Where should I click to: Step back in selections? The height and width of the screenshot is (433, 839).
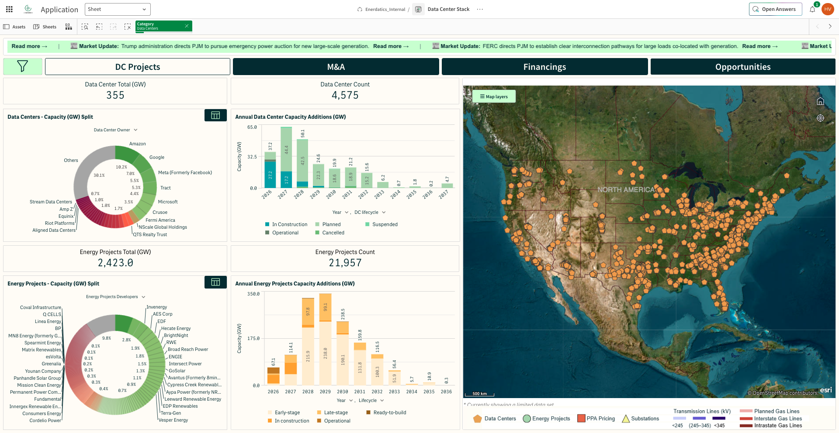[99, 27]
